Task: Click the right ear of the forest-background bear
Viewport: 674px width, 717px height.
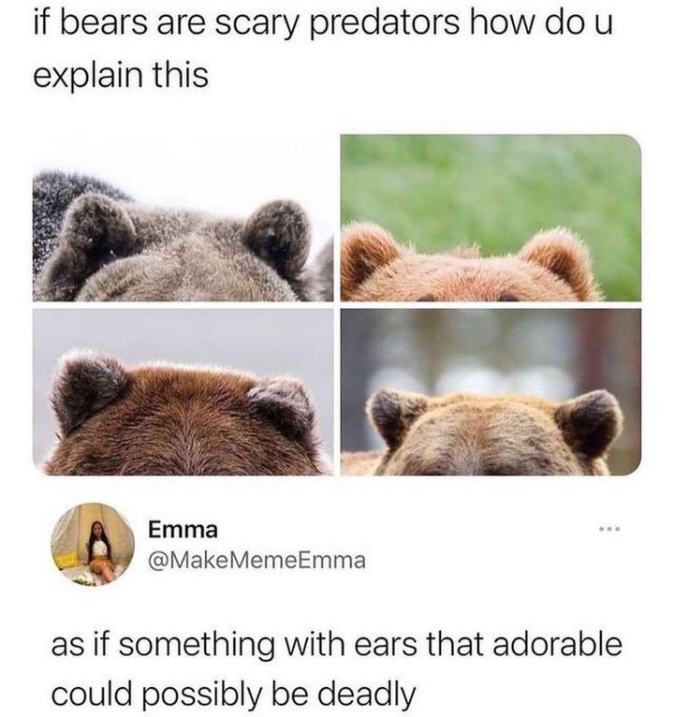Action: coord(590,422)
